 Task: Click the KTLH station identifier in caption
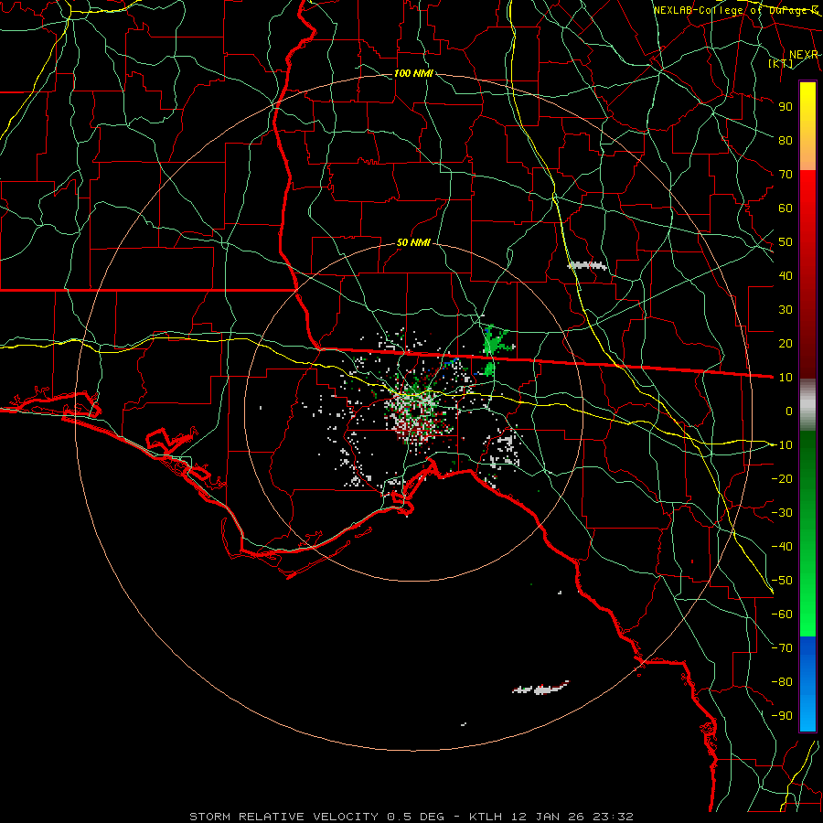click(486, 817)
